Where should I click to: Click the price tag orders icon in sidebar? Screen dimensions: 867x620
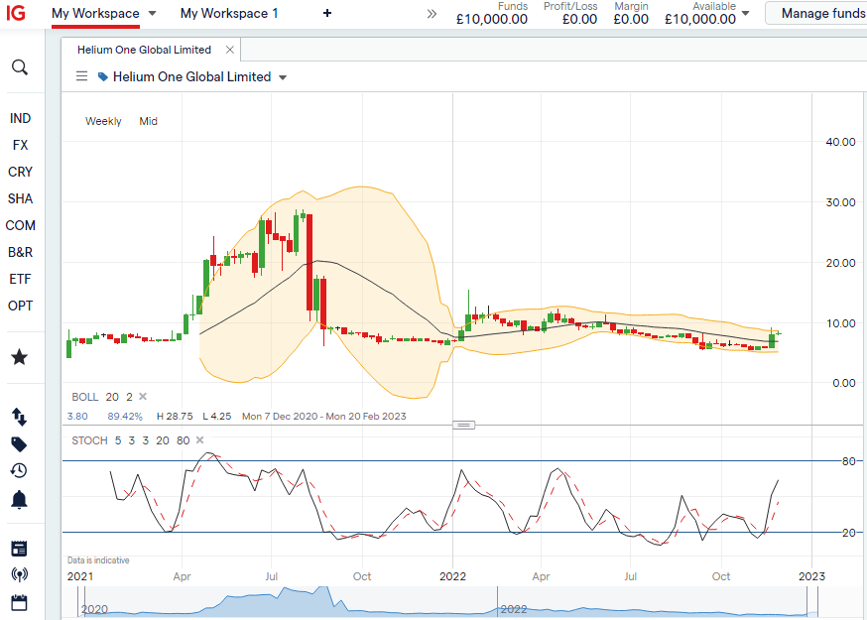tap(20, 443)
